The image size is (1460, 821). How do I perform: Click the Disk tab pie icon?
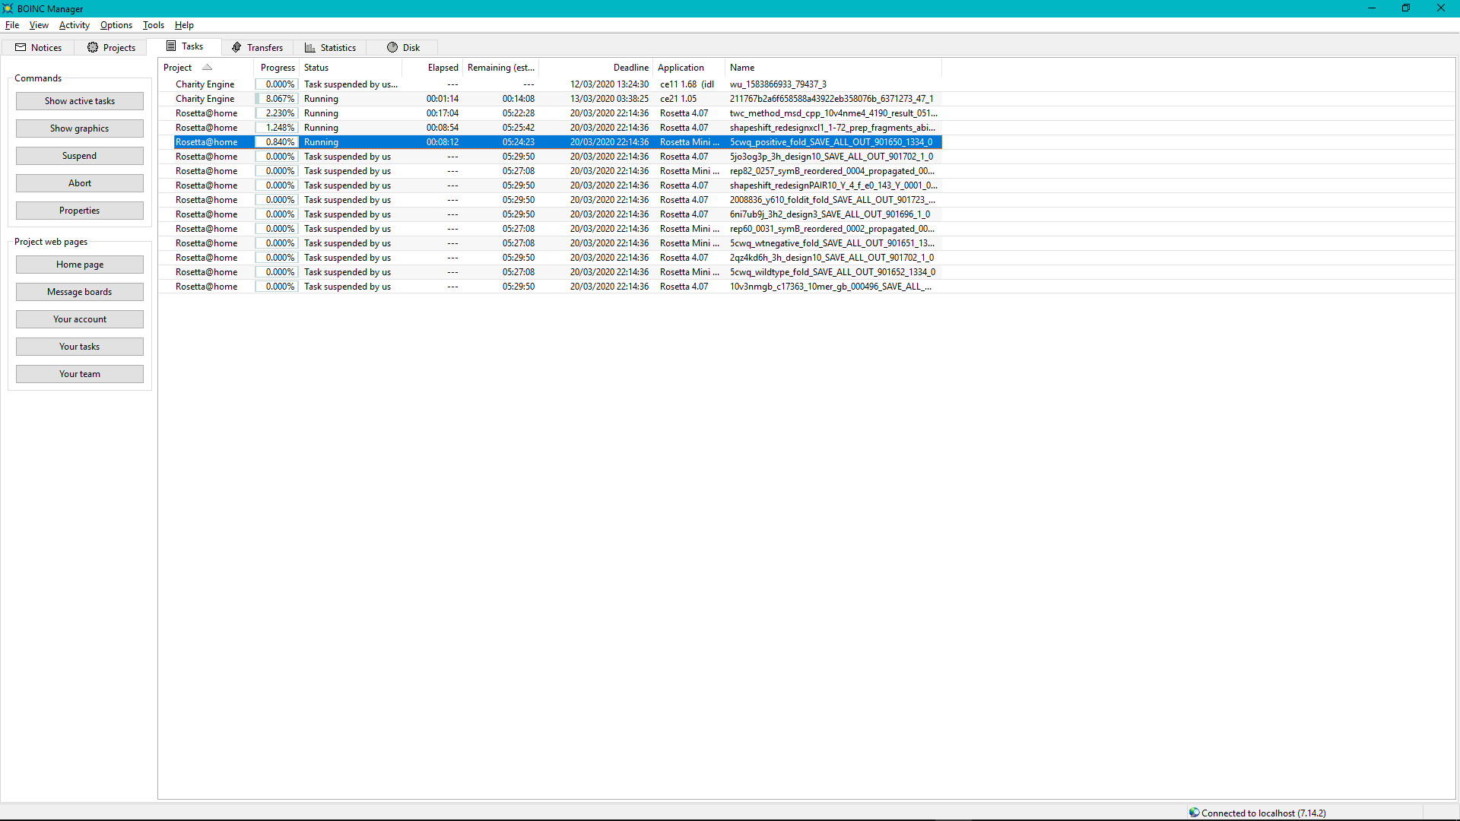click(x=392, y=47)
